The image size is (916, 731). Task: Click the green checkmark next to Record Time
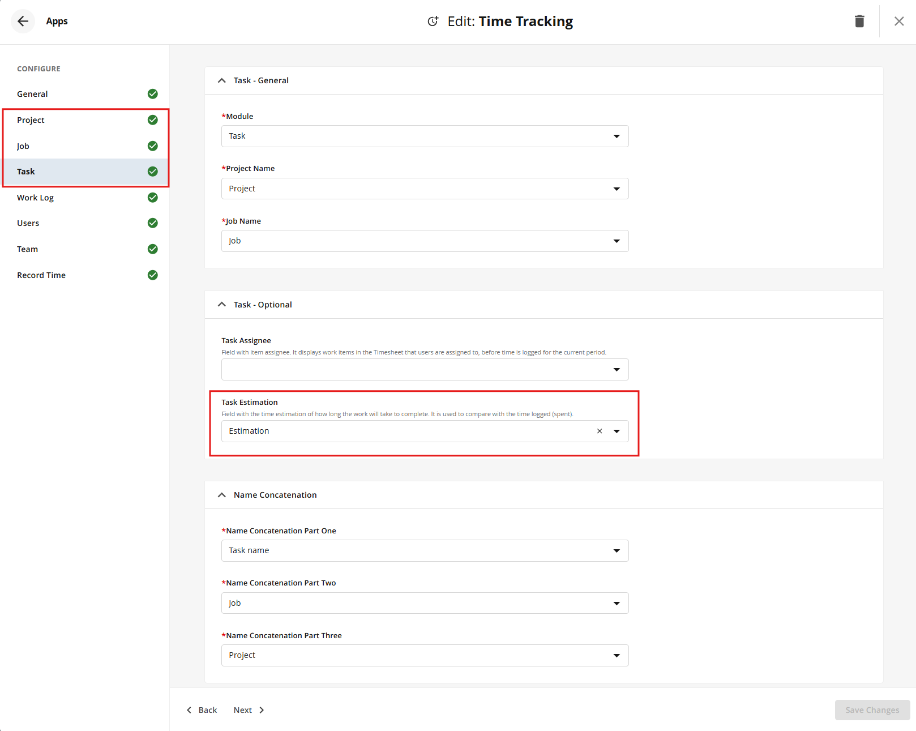pyautogui.click(x=153, y=275)
